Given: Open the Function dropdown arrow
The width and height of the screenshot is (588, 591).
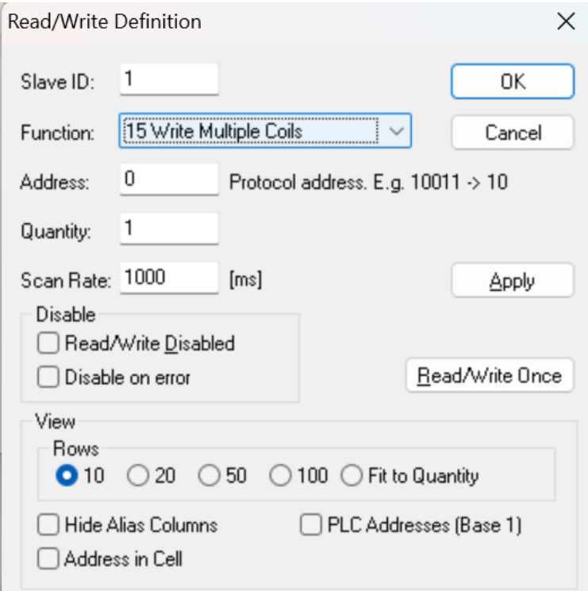Looking at the screenshot, I should [x=399, y=131].
